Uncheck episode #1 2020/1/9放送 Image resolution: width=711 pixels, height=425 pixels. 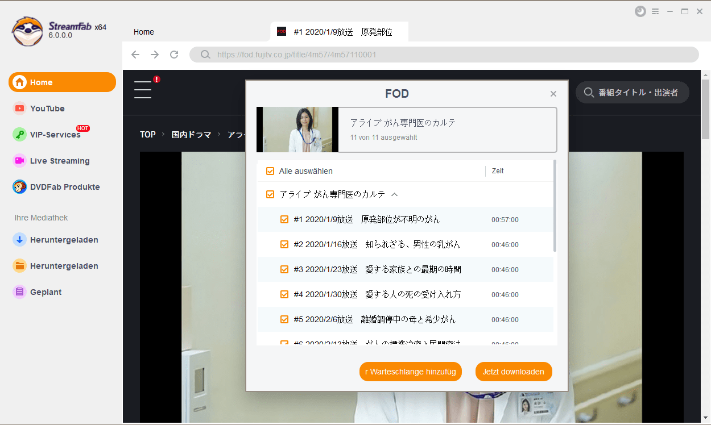point(285,219)
